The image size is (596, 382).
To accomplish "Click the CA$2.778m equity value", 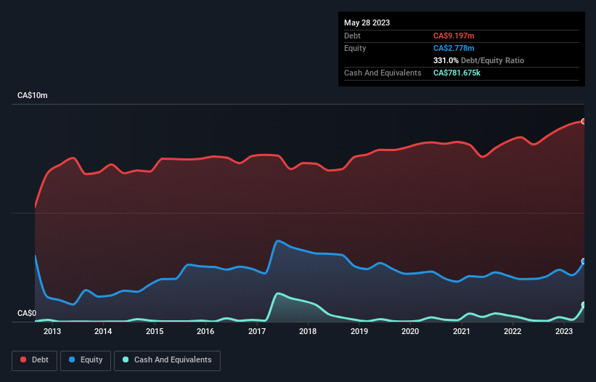I will coord(454,48).
